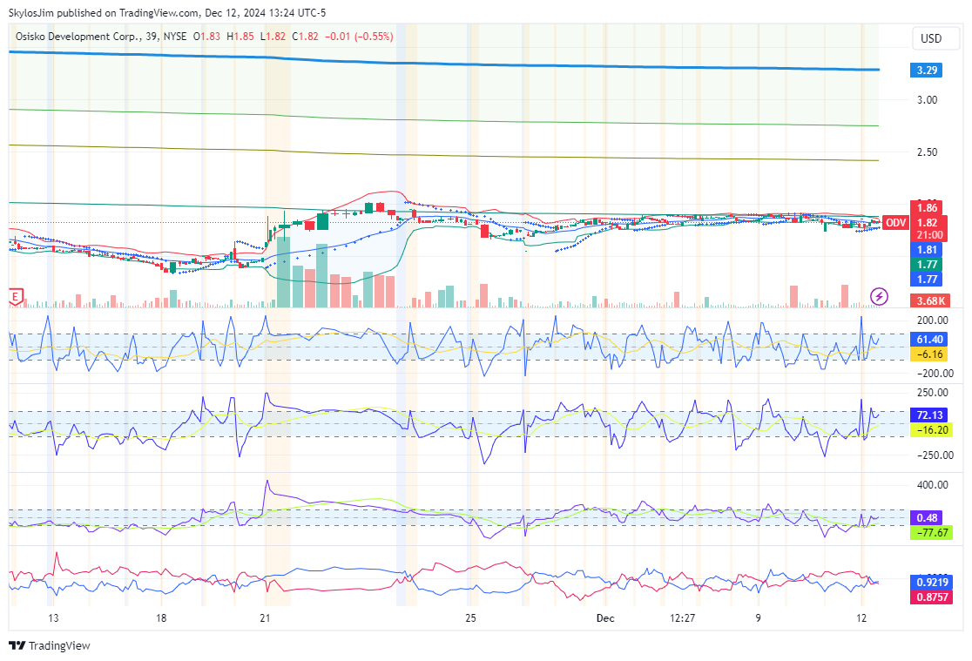
Task: Click the purple lightning bolt icon
Action: [x=880, y=297]
